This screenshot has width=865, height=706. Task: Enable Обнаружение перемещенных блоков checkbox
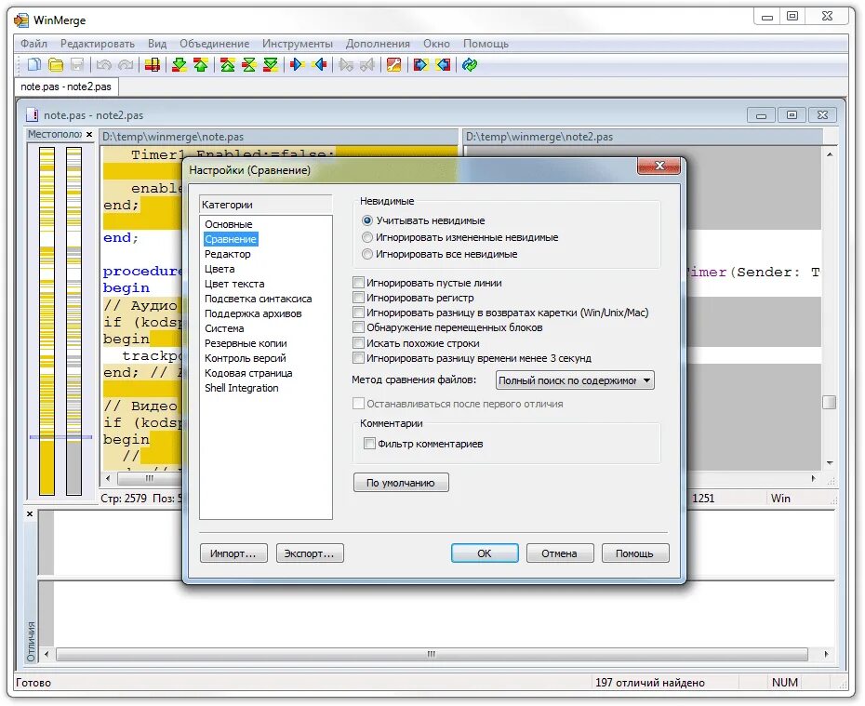point(359,327)
